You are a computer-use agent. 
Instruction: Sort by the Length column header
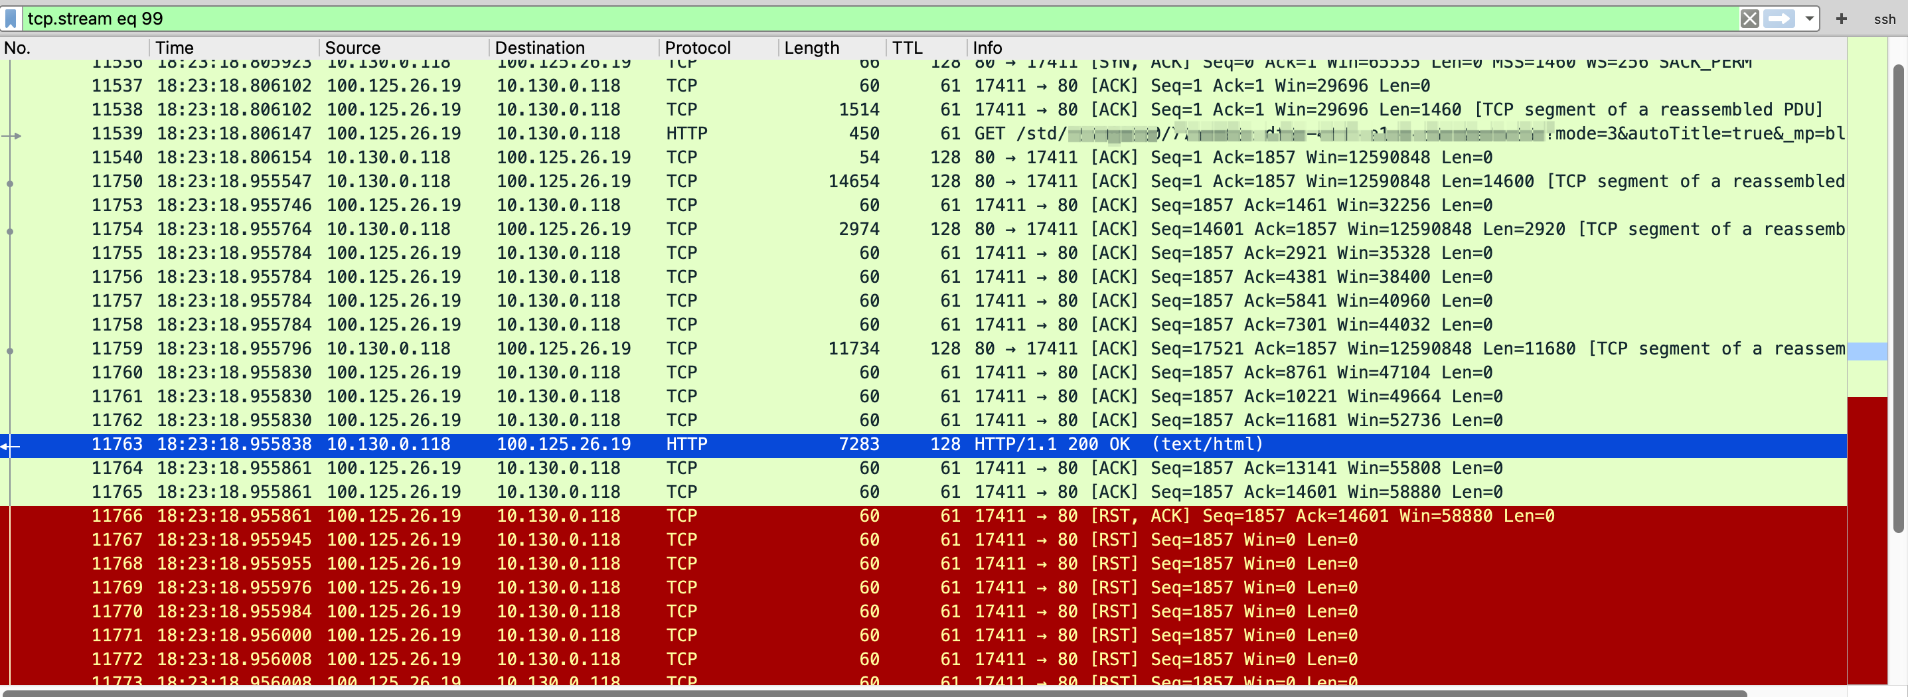point(811,48)
